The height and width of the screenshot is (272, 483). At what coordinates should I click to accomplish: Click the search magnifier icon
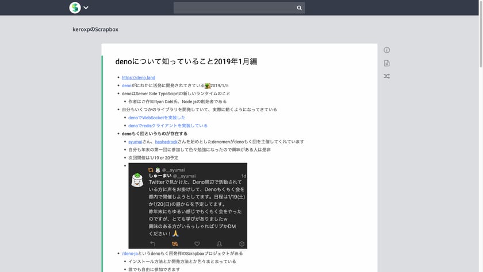[x=299, y=8]
